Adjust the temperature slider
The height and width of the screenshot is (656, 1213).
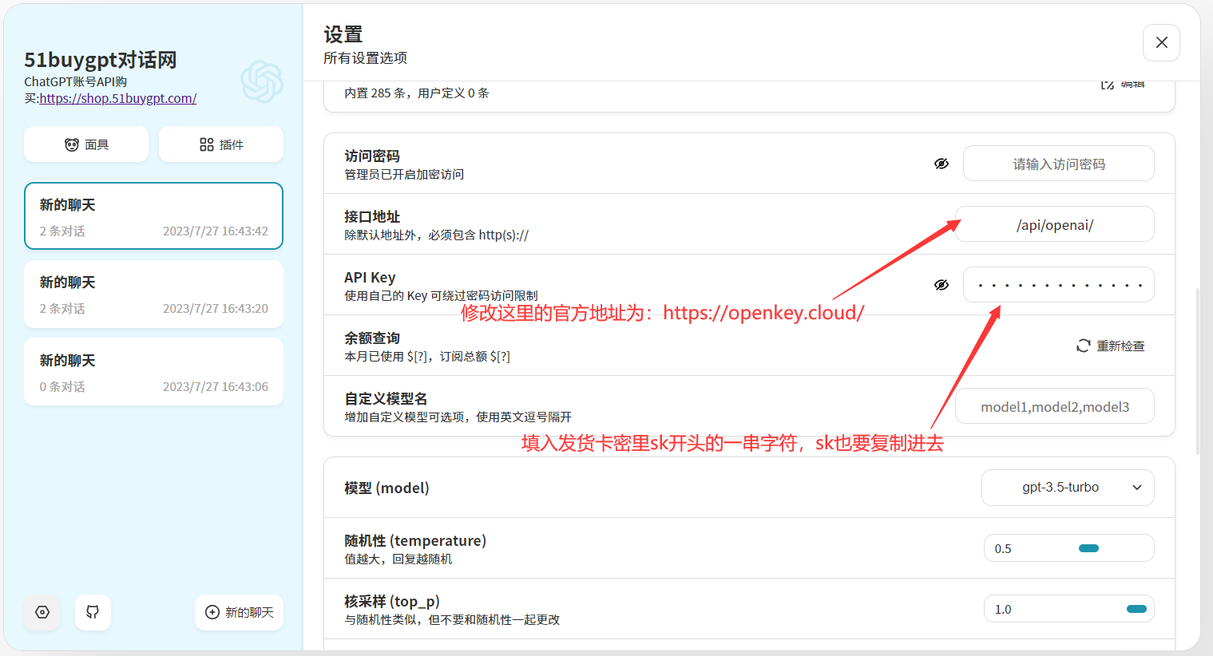1088,548
